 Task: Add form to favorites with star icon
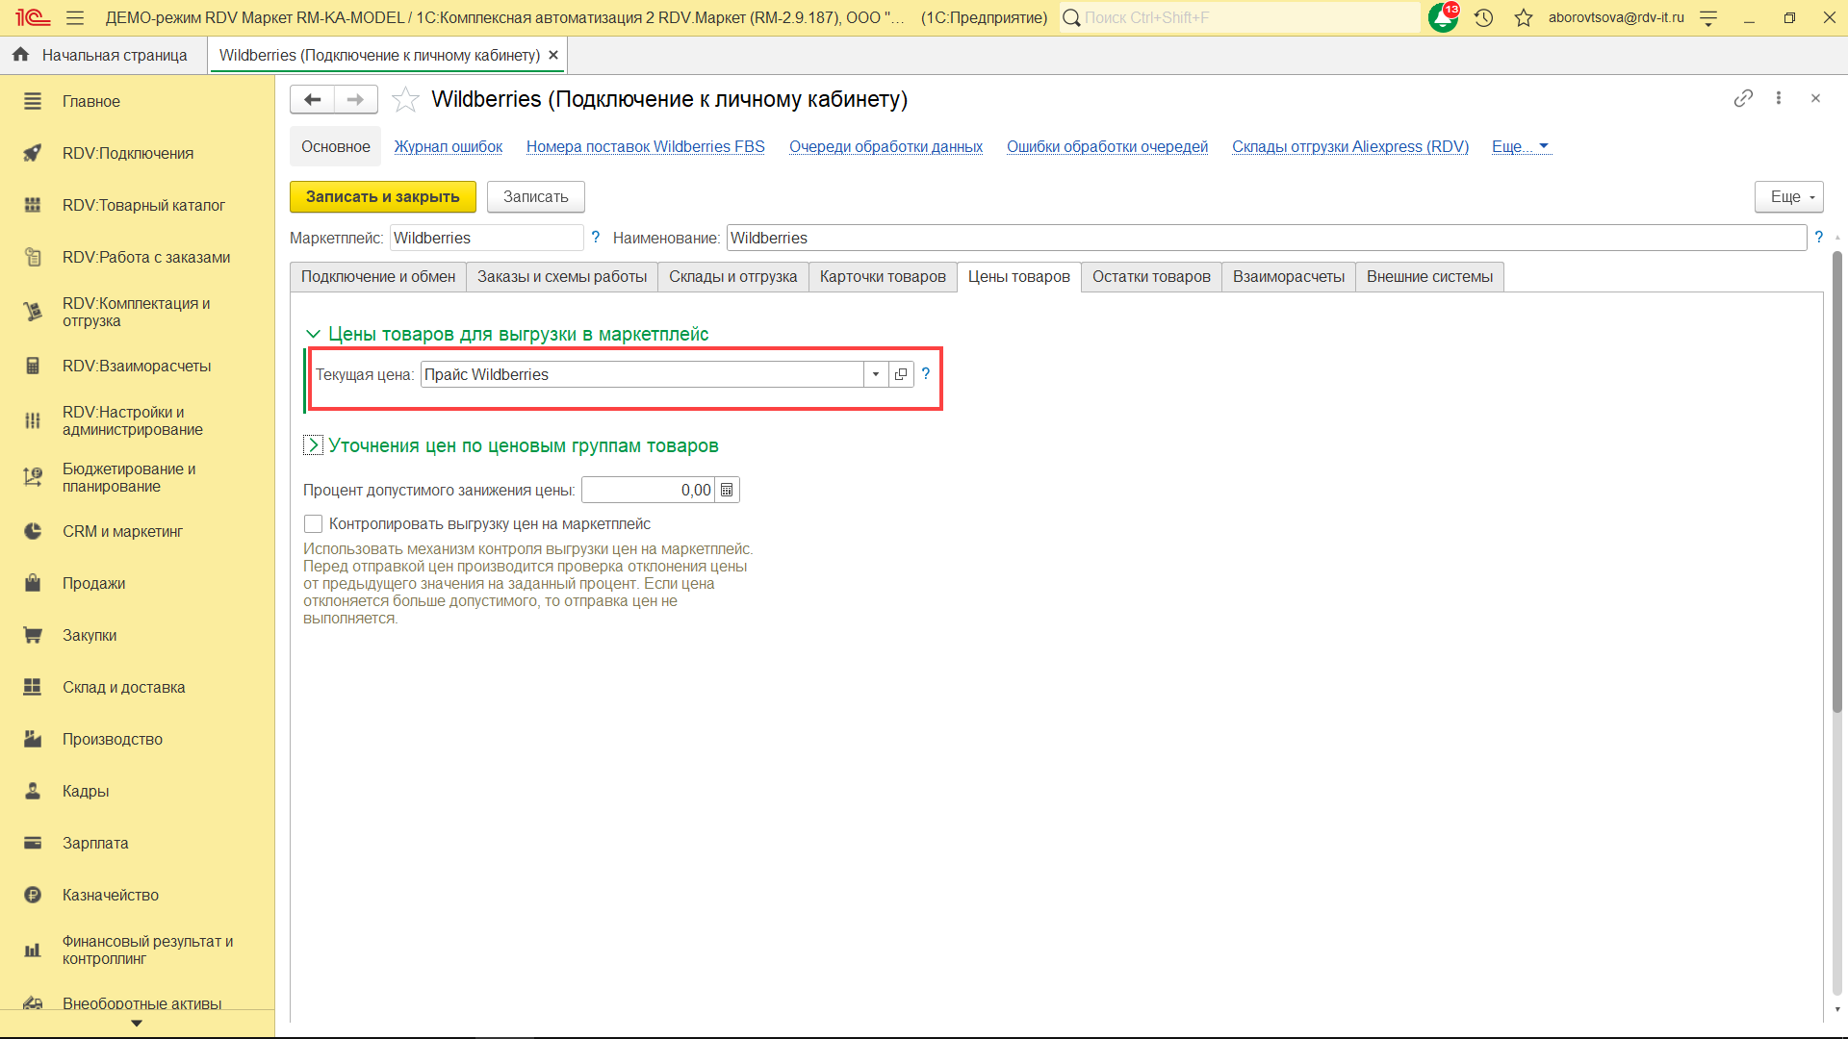[405, 99]
